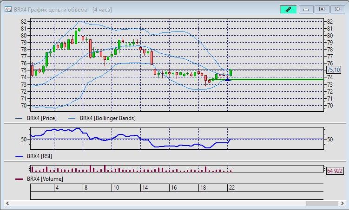349x210 pixels.
Task: Select the BRX4 [RSI] legend entry
Action: click(33, 156)
